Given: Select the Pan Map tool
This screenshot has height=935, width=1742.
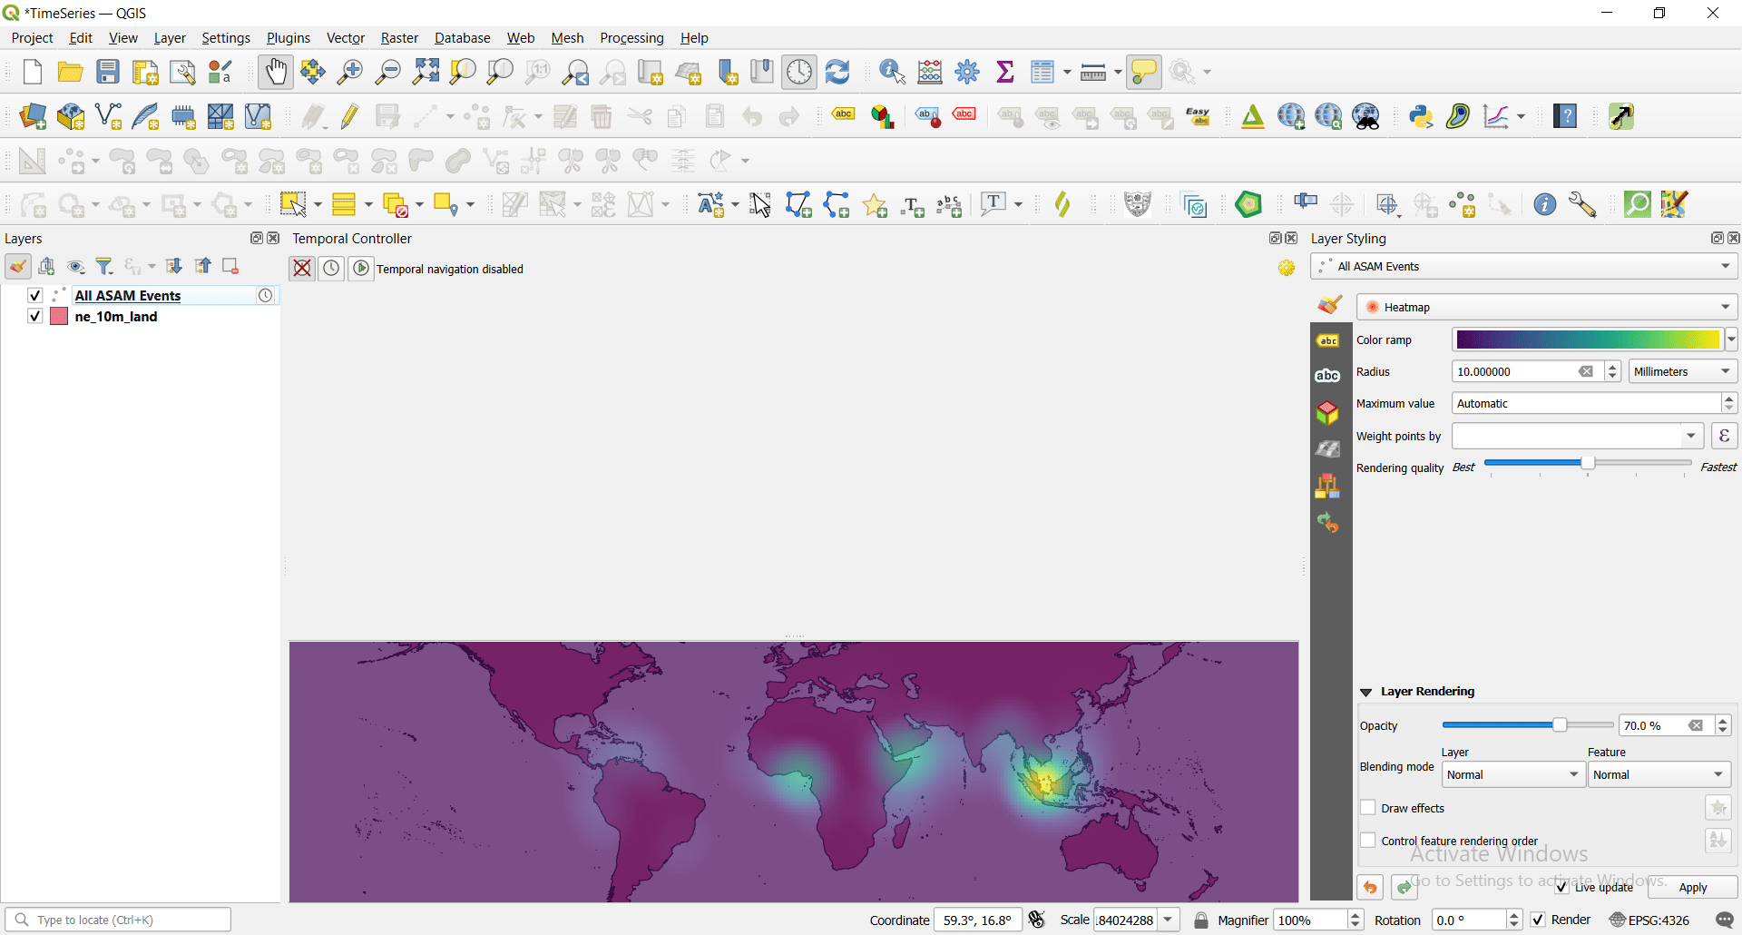Looking at the screenshot, I should point(274,72).
